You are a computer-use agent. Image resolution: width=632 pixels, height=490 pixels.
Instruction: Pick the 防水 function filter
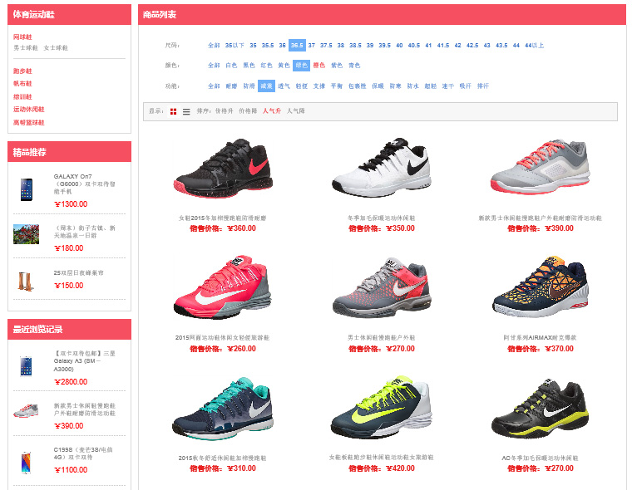pyautogui.click(x=412, y=86)
